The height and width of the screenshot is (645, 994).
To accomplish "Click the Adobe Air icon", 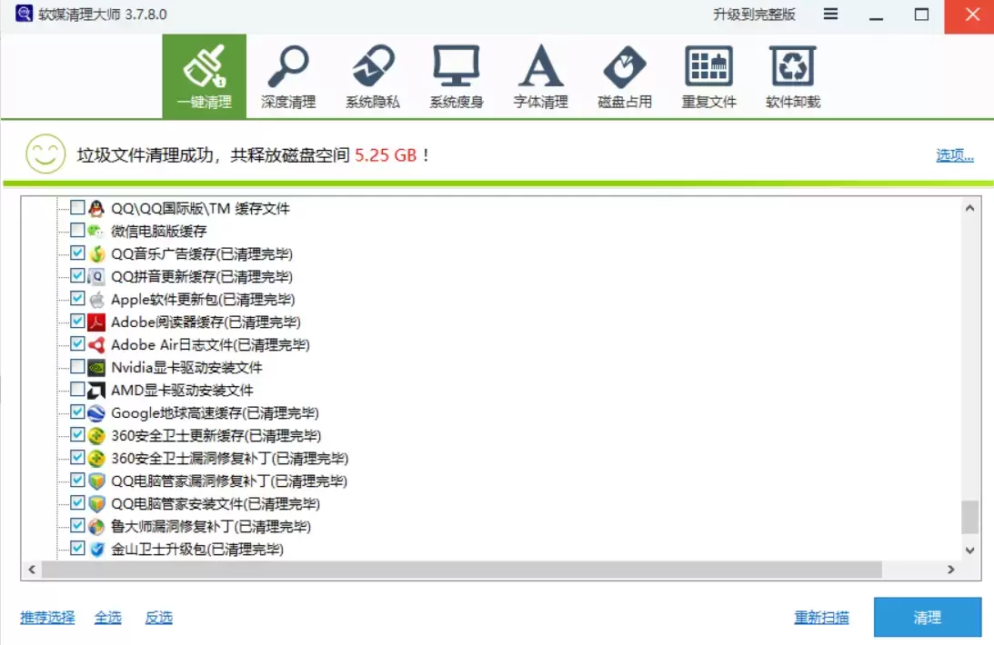I will point(96,345).
